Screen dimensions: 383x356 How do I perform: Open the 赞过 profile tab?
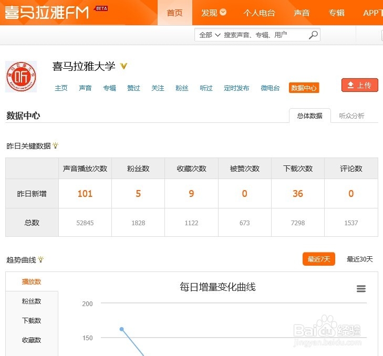pyautogui.click(x=133, y=88)
